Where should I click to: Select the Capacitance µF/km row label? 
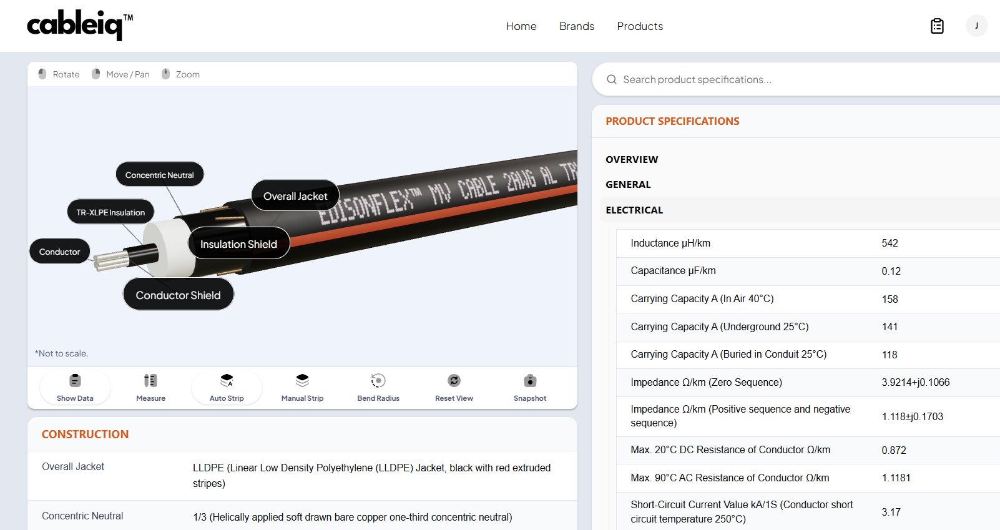pyautogui.click(x=673, y=270)
